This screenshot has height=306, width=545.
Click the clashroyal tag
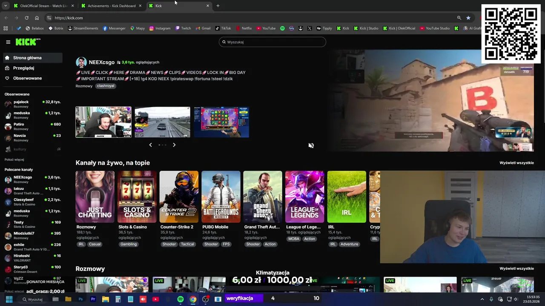click(x=105, y=86)
